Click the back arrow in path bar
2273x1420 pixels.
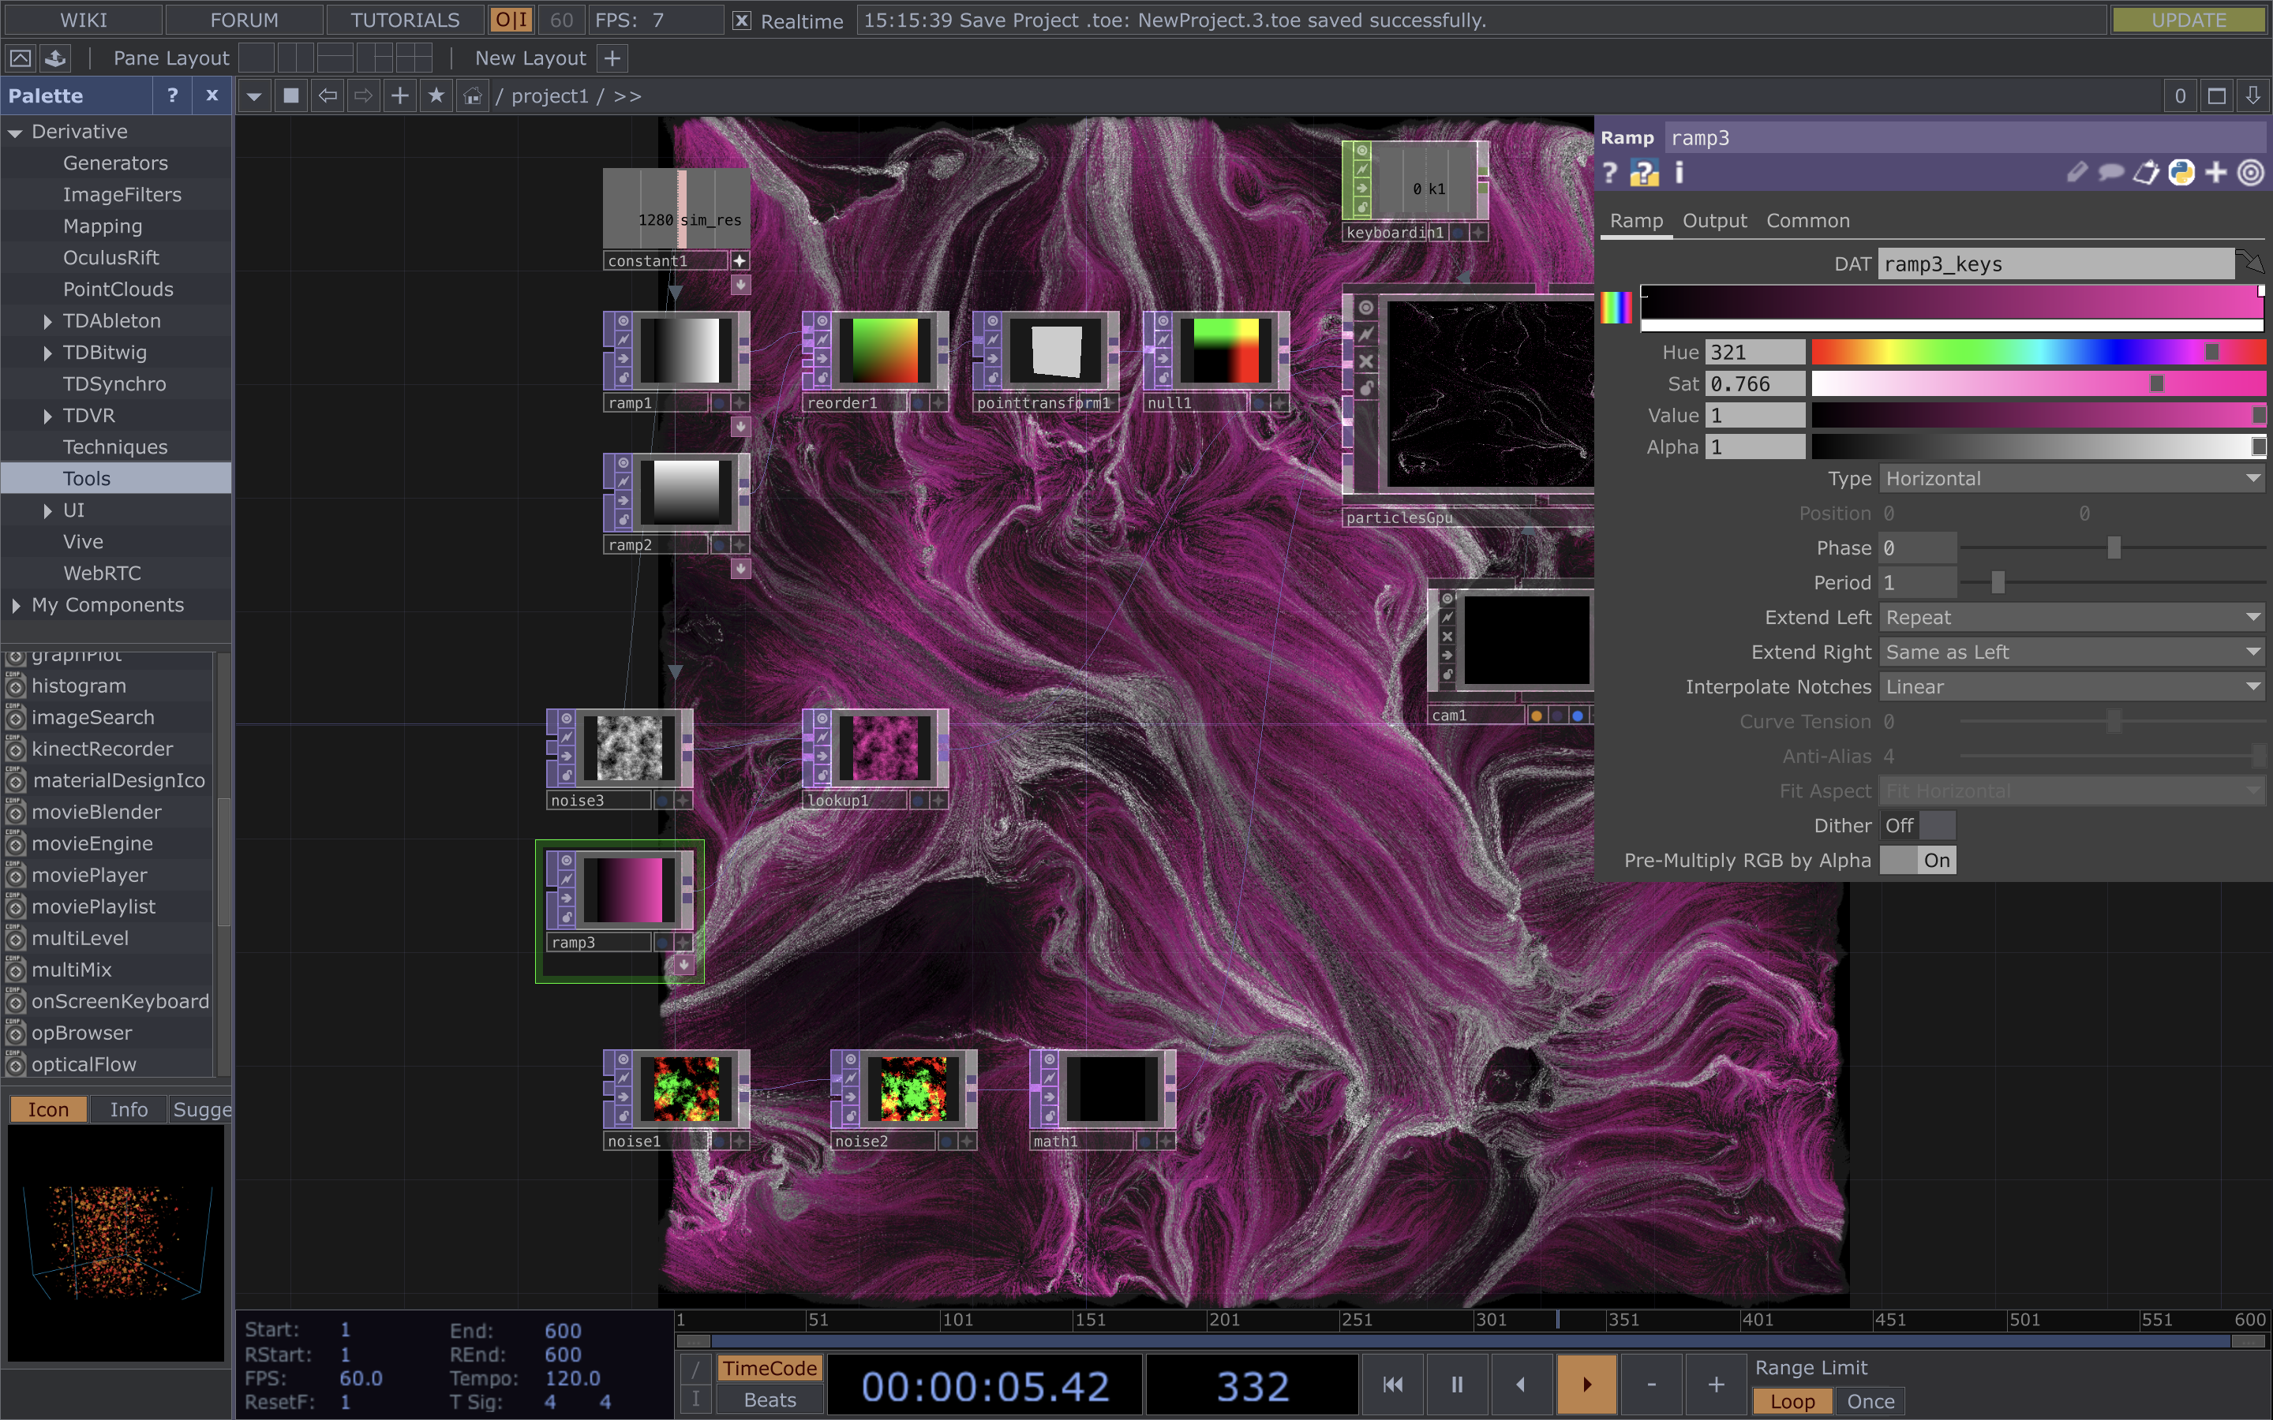(327, 95)
